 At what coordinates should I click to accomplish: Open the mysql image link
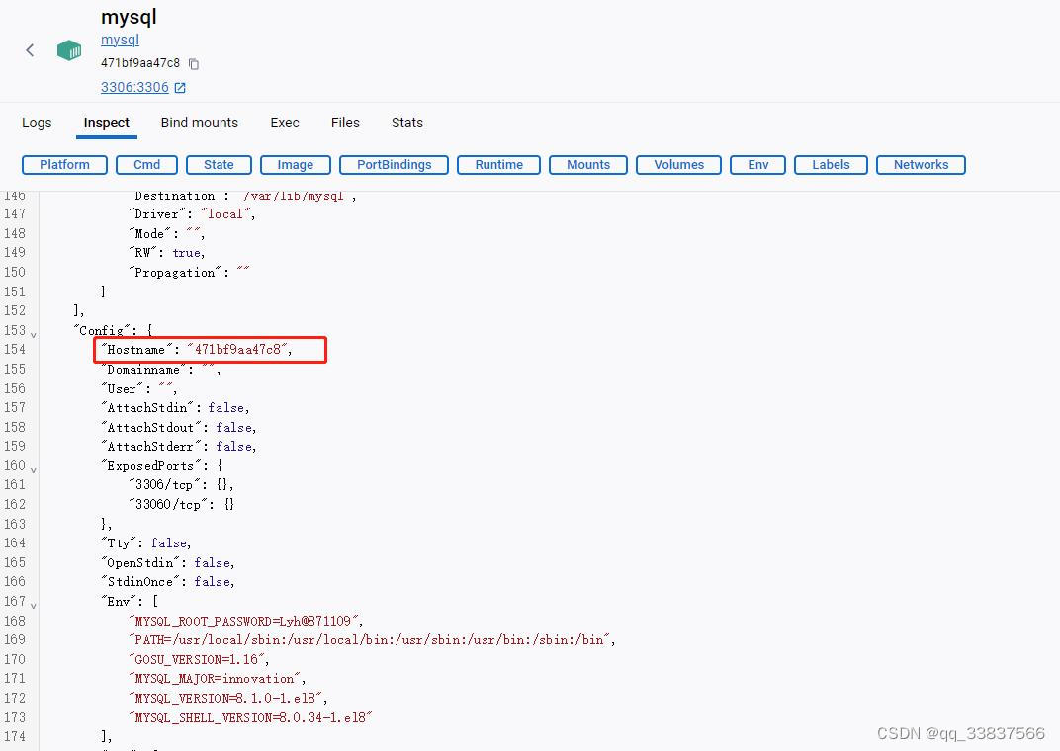point(120,40)
